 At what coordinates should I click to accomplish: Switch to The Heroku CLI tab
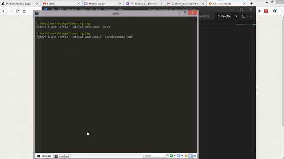(144, 4)
